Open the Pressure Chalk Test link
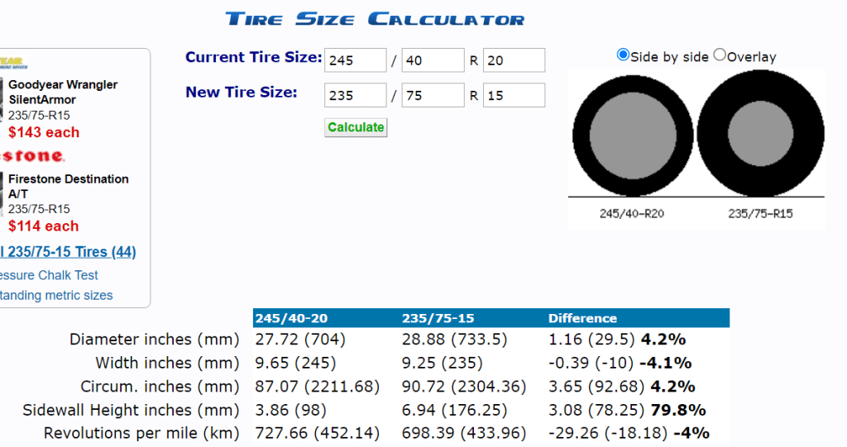 (x=50, y=275)
